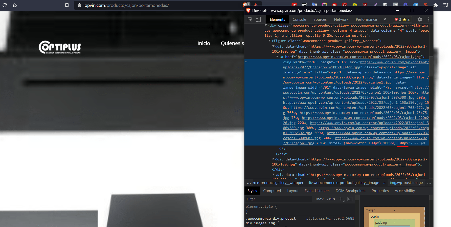The height and width of the screenshot is (227, 451).
Task: Open Brave Shields lion icon
Action: 245,5
